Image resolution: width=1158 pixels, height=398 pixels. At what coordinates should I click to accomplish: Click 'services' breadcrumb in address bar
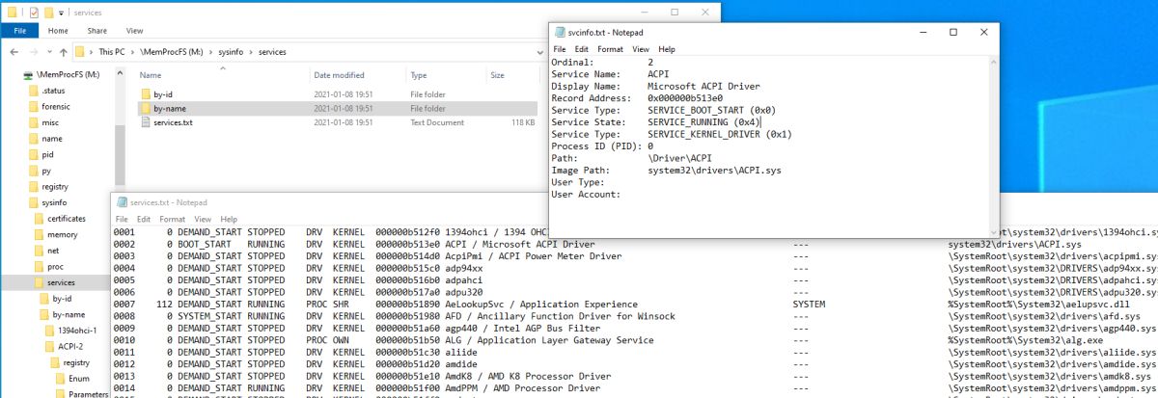click(x=274, y=51)
